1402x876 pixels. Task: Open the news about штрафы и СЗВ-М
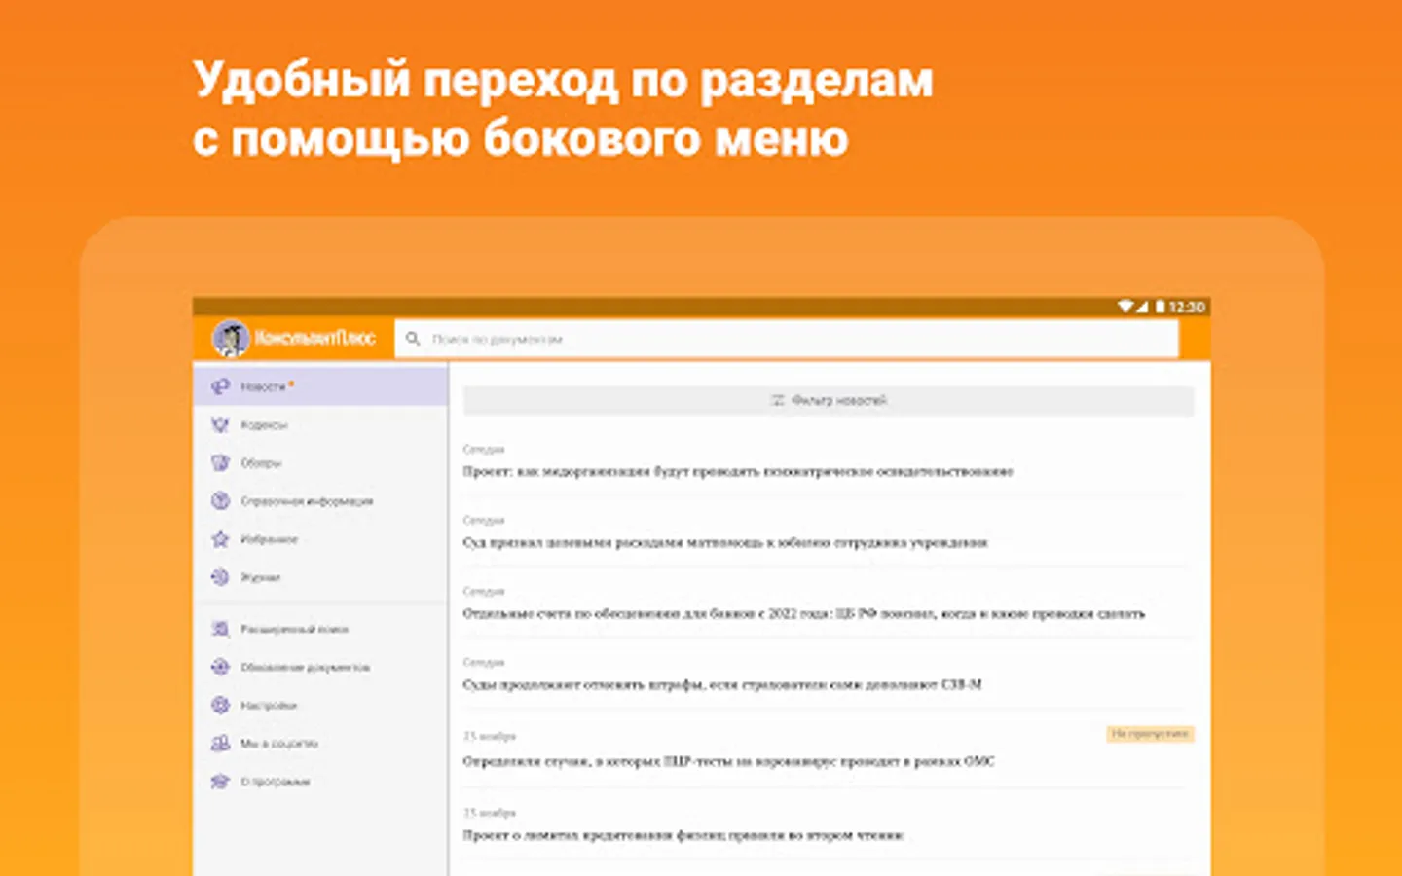coord(722,684)
